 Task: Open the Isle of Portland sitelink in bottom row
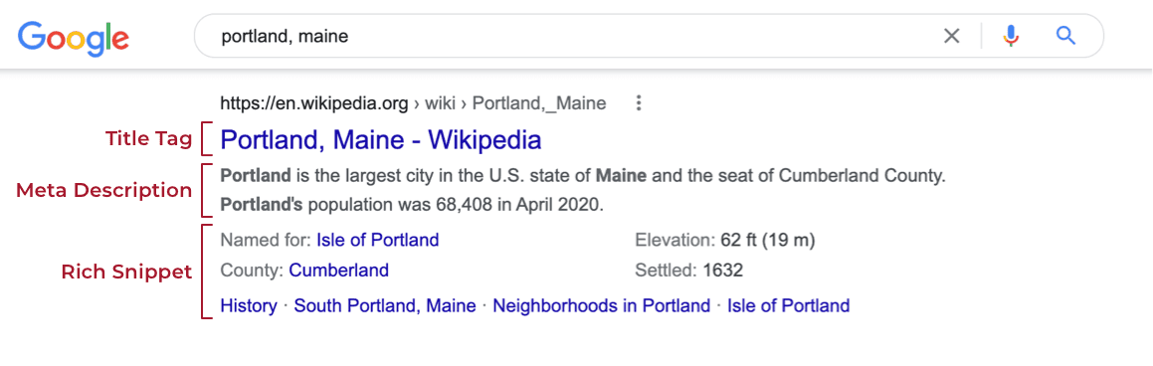click(788, 305)
